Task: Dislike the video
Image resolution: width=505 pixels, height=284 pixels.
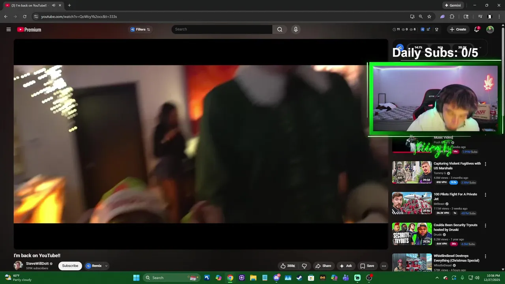Action: pos(304,266)
